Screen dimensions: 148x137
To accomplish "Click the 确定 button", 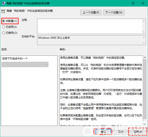I will coord(103,132).
